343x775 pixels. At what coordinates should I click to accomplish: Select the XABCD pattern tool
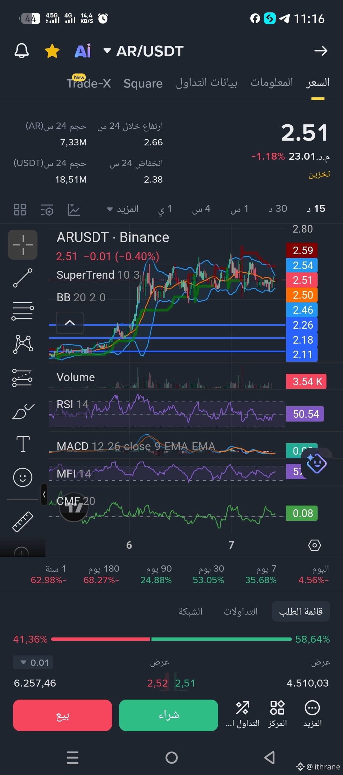23,344
